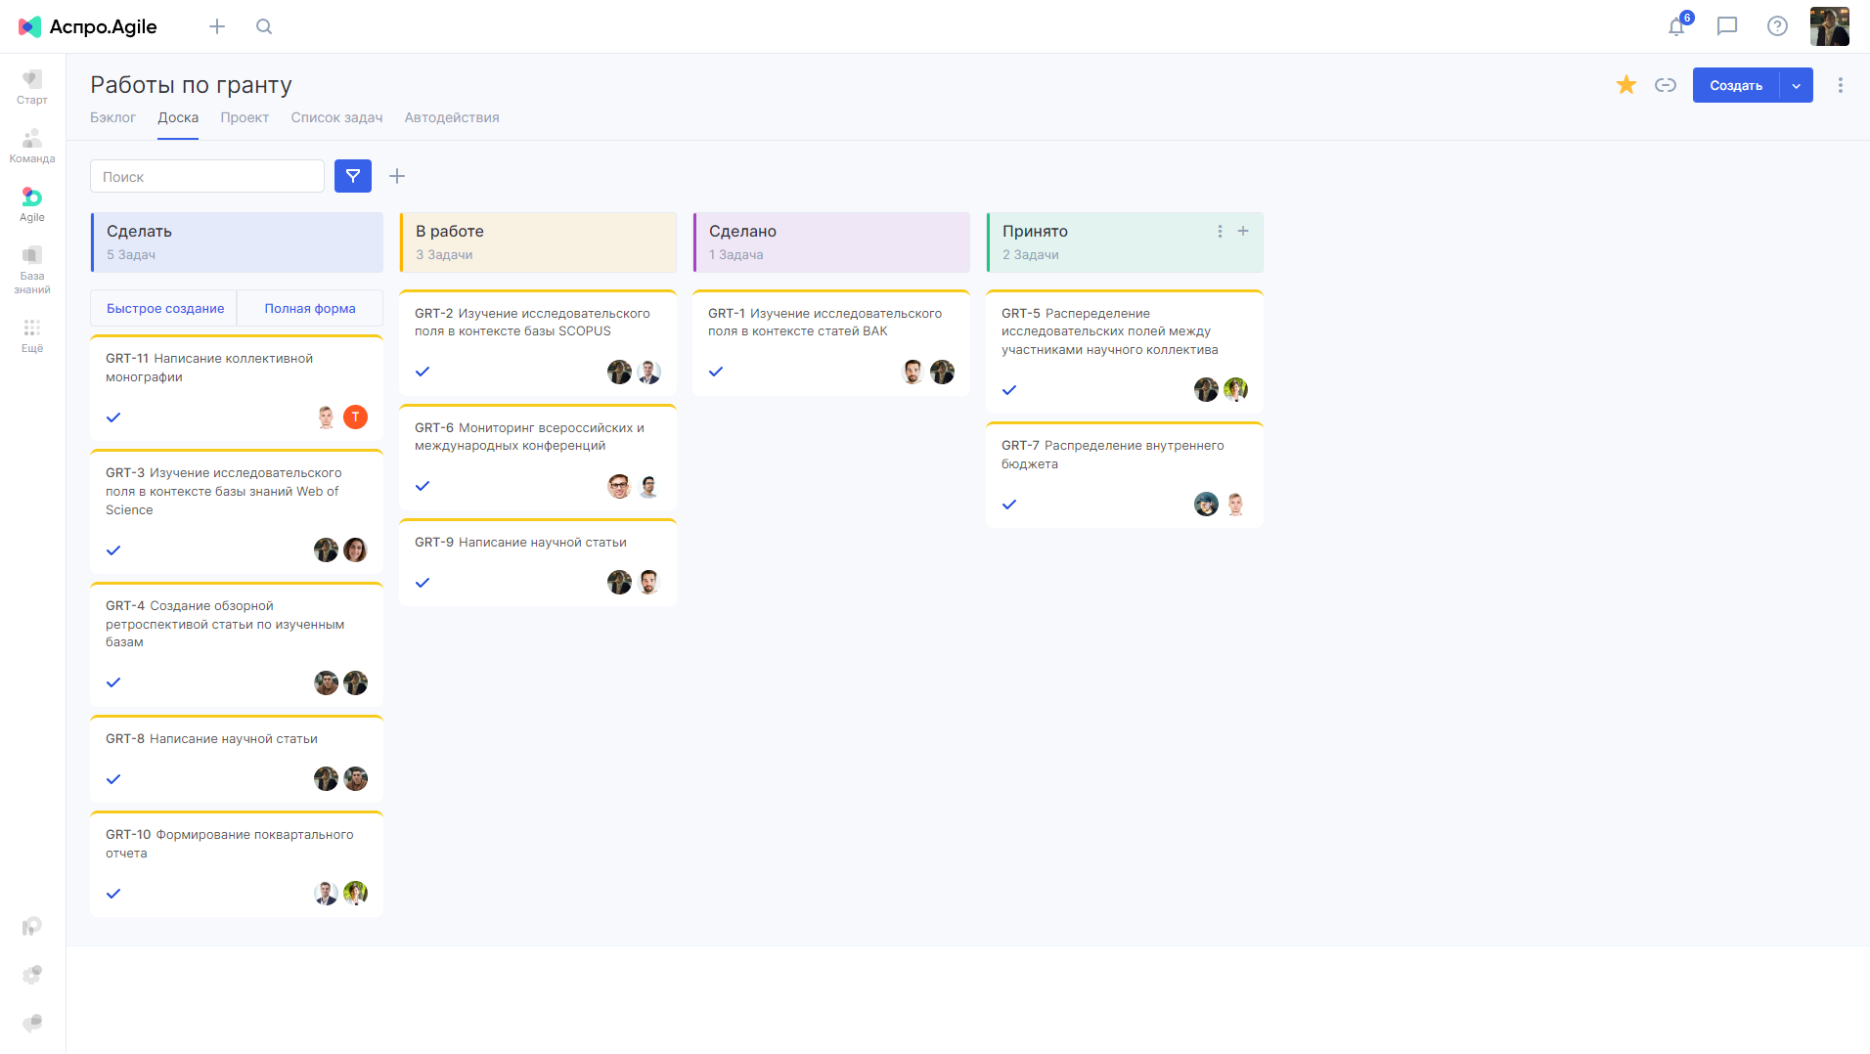The height and width of the screenshot is (1054, 1870).
Task: Toggle checkmark on GRT-10 card
Action: [x=113, y=894]
